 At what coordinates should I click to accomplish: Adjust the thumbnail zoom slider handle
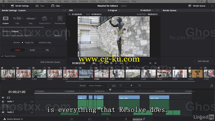coord(131,85)
